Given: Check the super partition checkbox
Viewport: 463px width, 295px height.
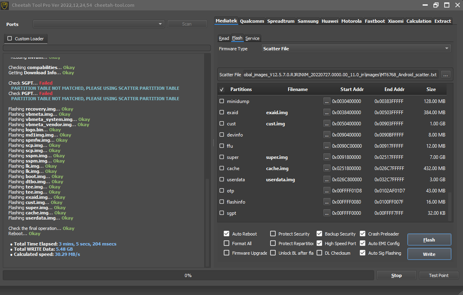Looking at the screenshot, I should 222,157.
